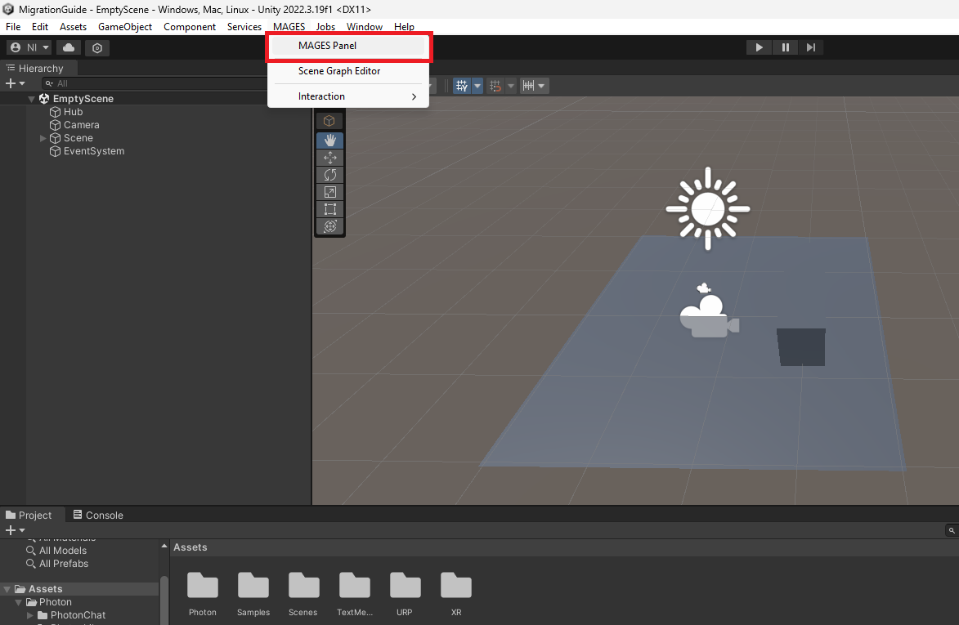Choose Scene Graph Editor menu entry
Viewport: 959px width, 625px height.
tap(348, 71)
